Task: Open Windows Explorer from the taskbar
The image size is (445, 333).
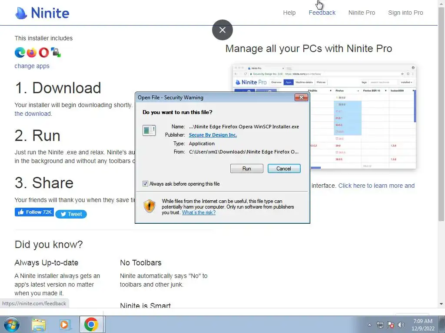Action: pos(39,324)
